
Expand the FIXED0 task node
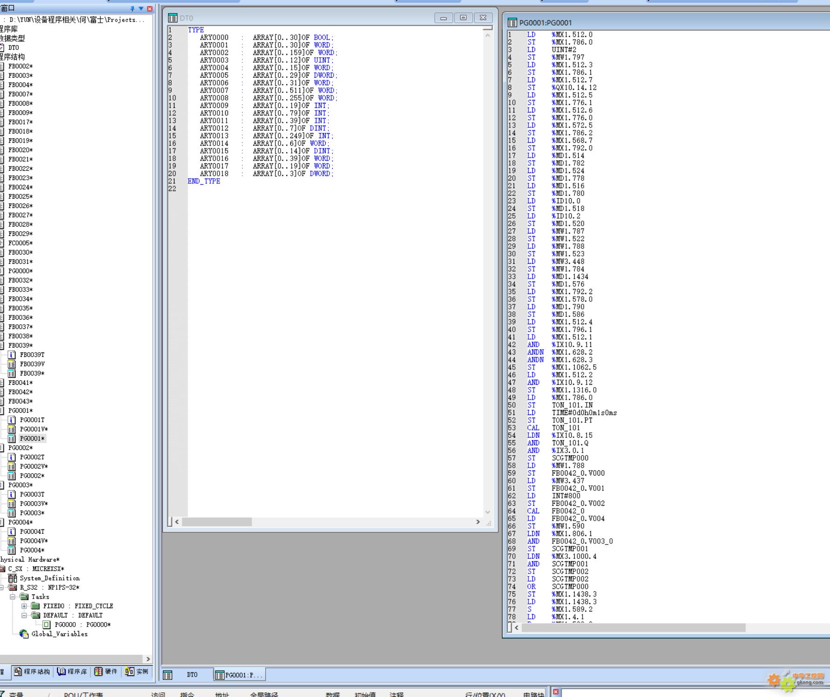pyautogui.click(x=24, y=606)
